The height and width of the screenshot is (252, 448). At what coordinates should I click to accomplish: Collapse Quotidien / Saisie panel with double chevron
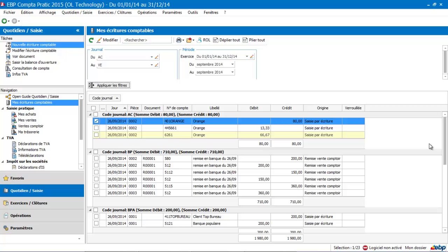tap(78, 30)
